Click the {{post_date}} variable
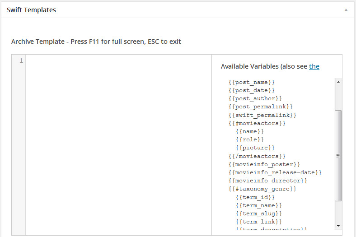 (x=252, y=90)
